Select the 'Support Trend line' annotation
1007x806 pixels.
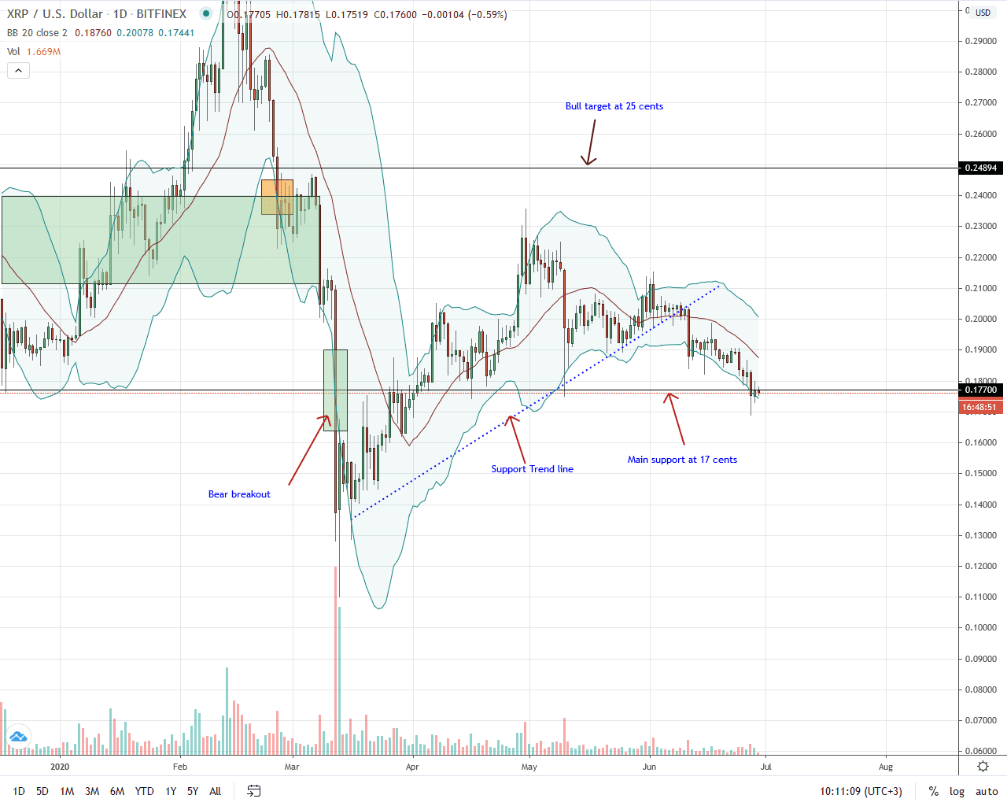pyautogui.click(x=533, y=469)
